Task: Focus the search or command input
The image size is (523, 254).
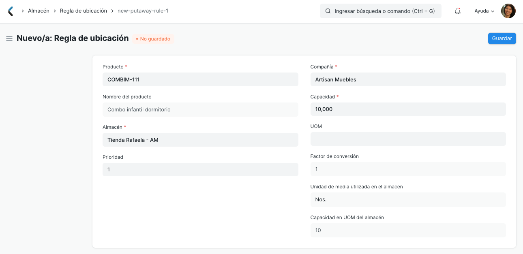Action: [381, 11]
